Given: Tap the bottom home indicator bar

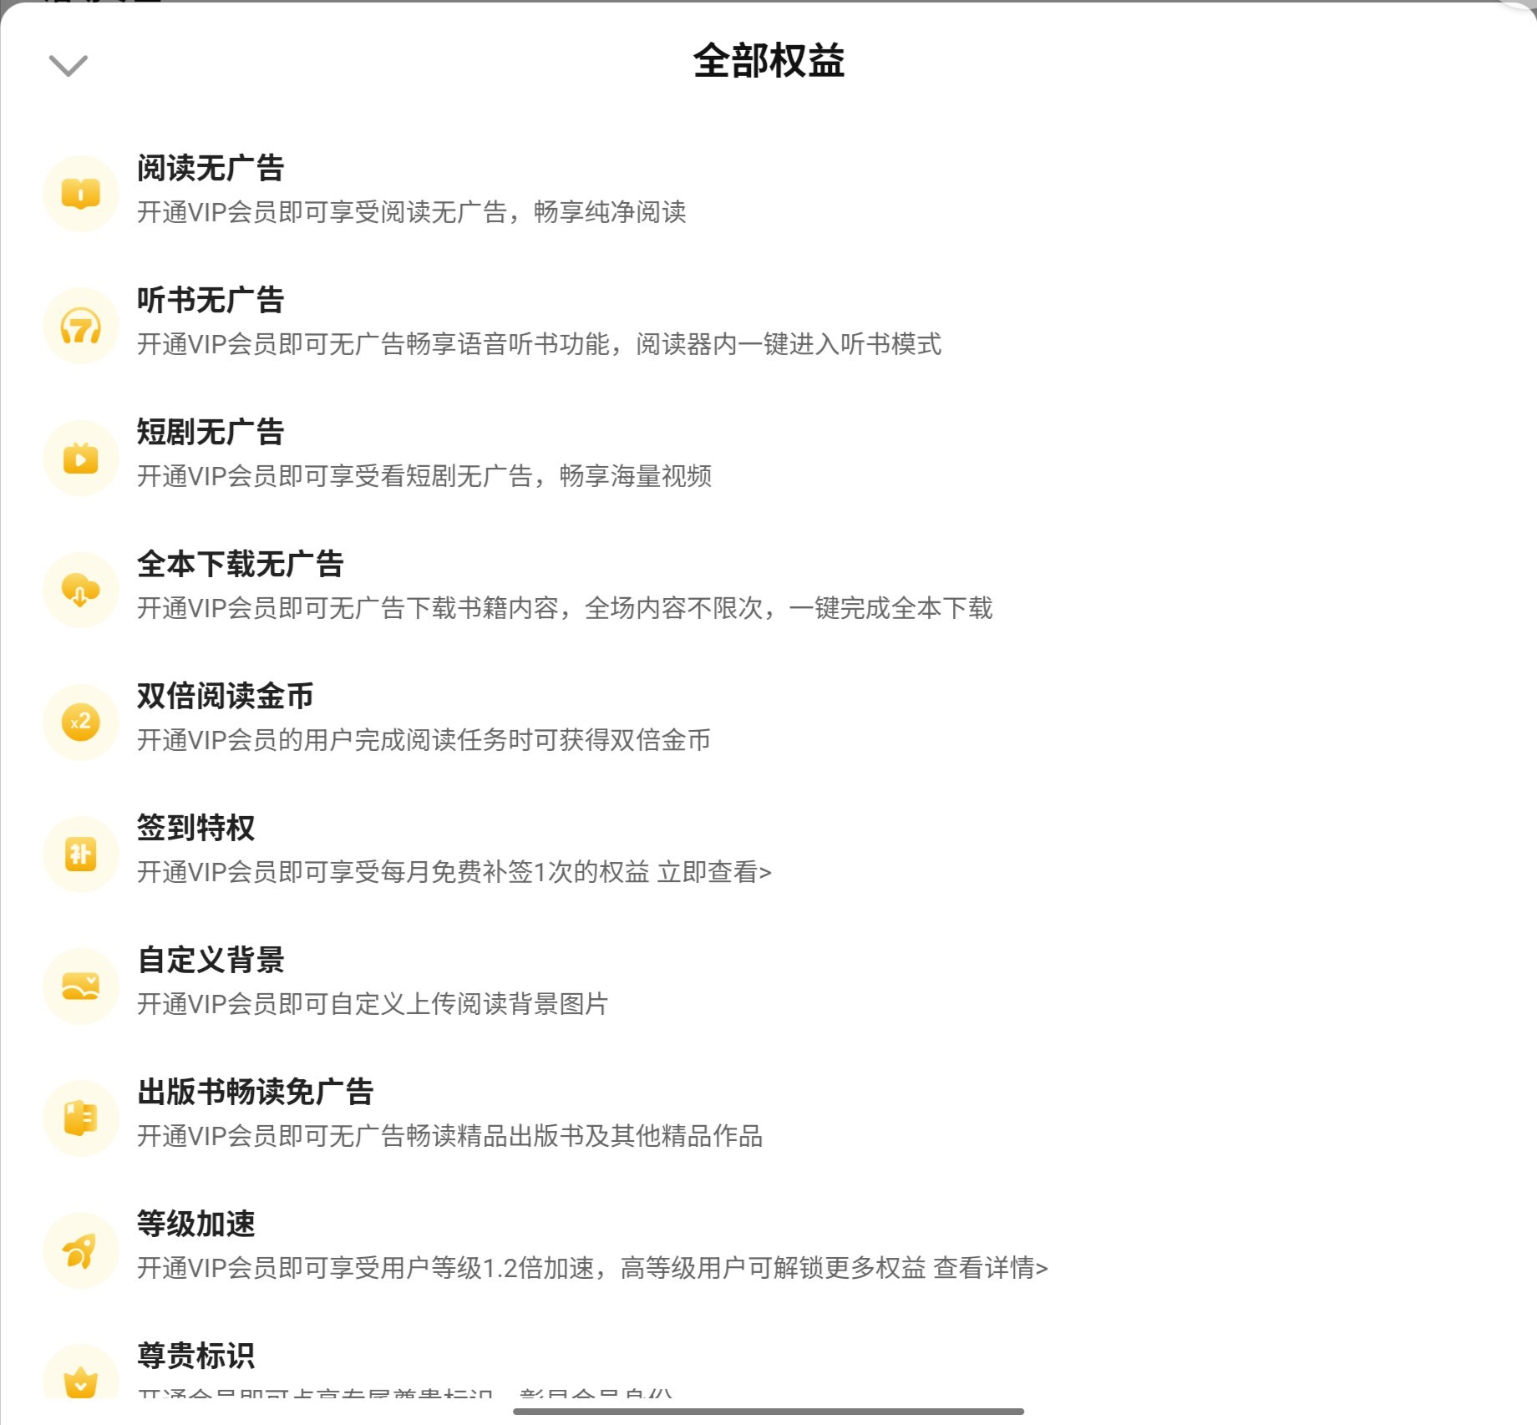Looking at the screenshot, I should click(x=768, y=1411).
